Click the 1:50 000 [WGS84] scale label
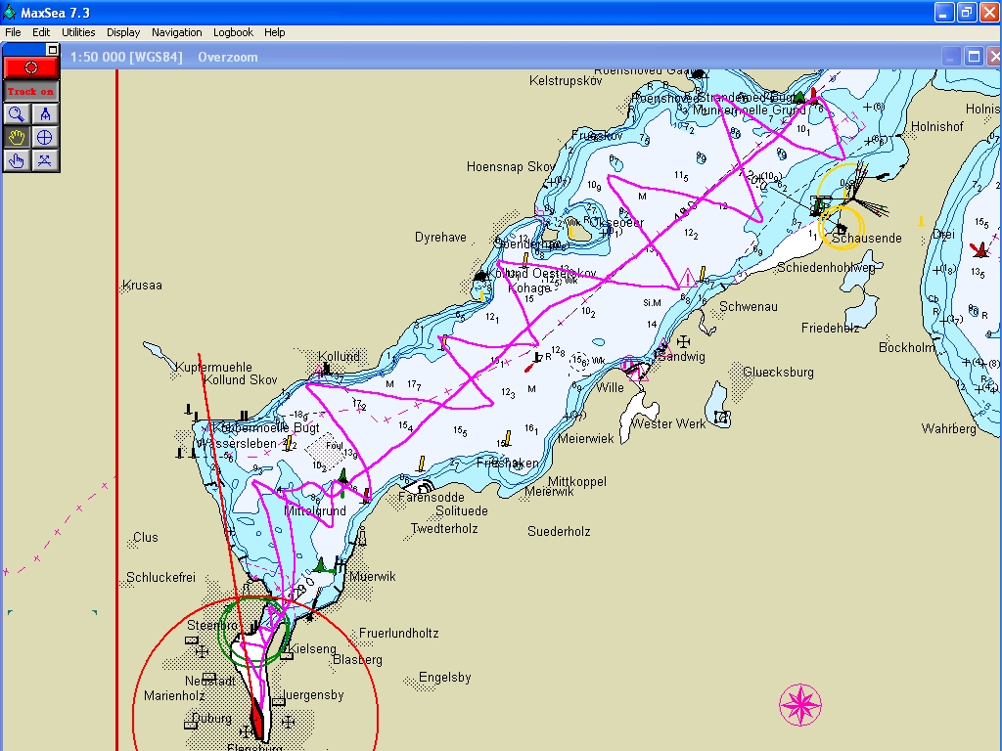The height and width of the screenshot is (751, 1002). (126, 57)
